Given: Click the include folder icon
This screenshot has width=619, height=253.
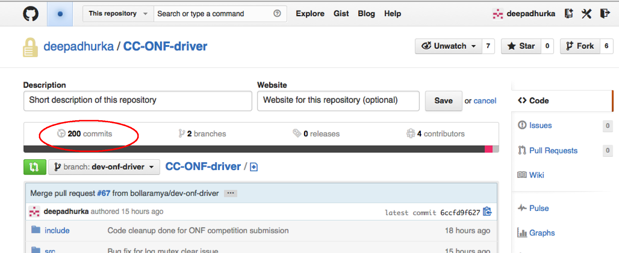Looking at the screenshot, I should (x=36, y=230).
